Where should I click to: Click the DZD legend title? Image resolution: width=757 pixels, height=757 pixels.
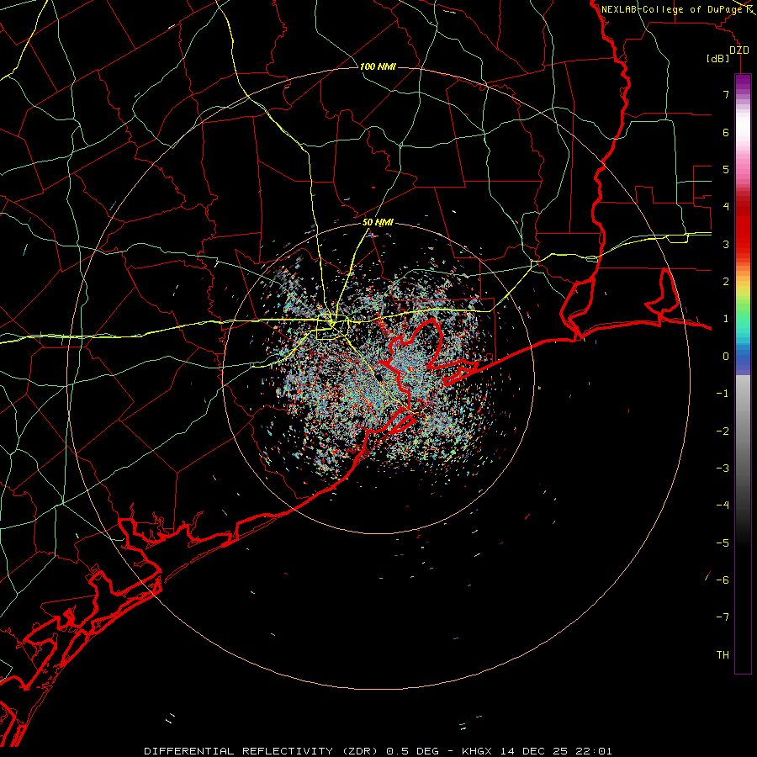pyautogui.click(x=739, y=50)
